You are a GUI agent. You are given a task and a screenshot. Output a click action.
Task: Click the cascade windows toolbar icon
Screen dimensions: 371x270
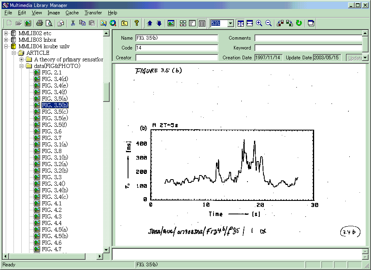311,23
